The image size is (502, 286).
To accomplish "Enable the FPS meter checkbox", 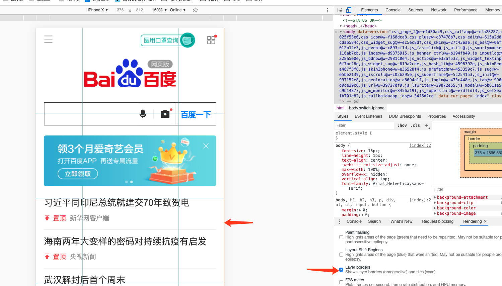I will [x=341, y=282].
